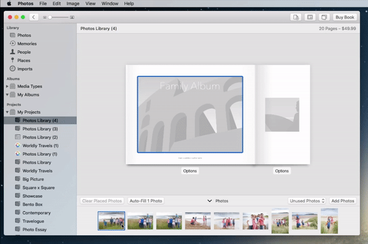Expand the Media Types disclosure triangle
Screen dimensions: 368x244
click(7, 86)
